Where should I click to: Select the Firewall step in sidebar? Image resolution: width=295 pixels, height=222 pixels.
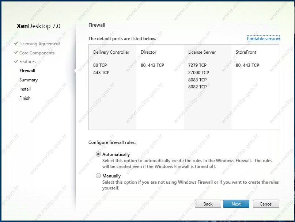(x=27, y=71)
